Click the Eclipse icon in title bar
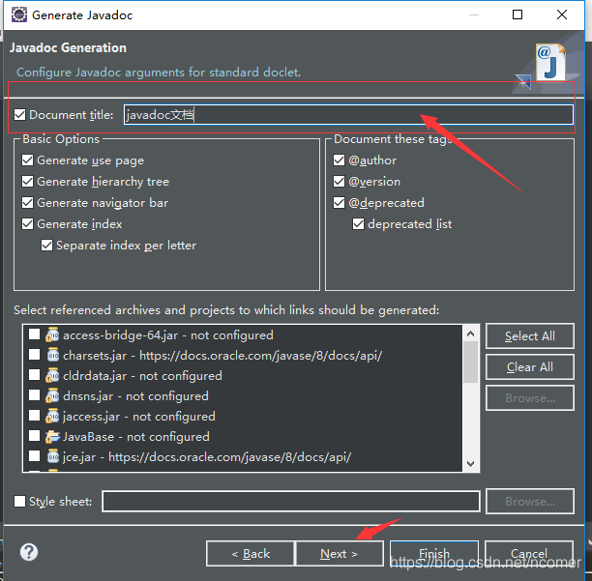This screenshot has height=581, width=592. (x=19, y=15)
